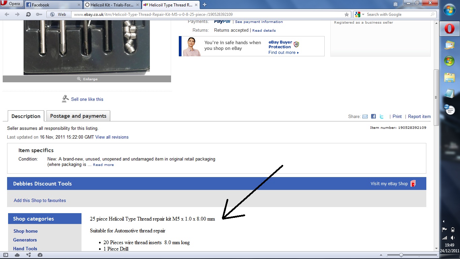Expand condition with Read more
The height and width of the screenshot is (259, 460).
(103, 165)
